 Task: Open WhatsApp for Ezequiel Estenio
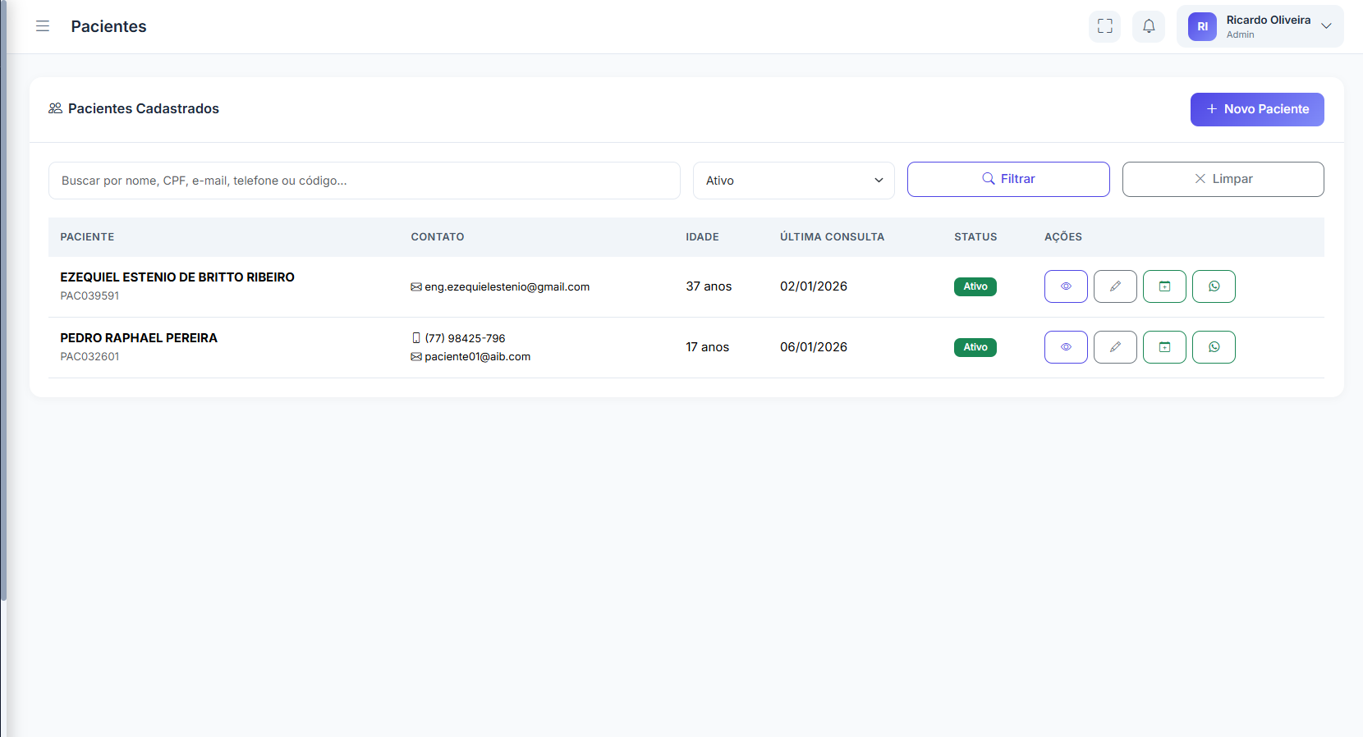pyautogui.click(x=1214, y=286)
